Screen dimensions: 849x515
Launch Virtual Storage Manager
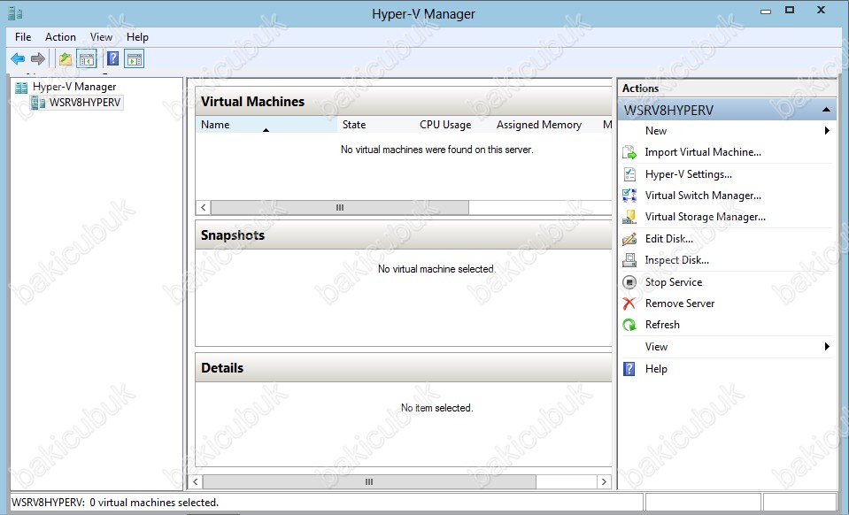pyautogui.click(x=705, y=217)
